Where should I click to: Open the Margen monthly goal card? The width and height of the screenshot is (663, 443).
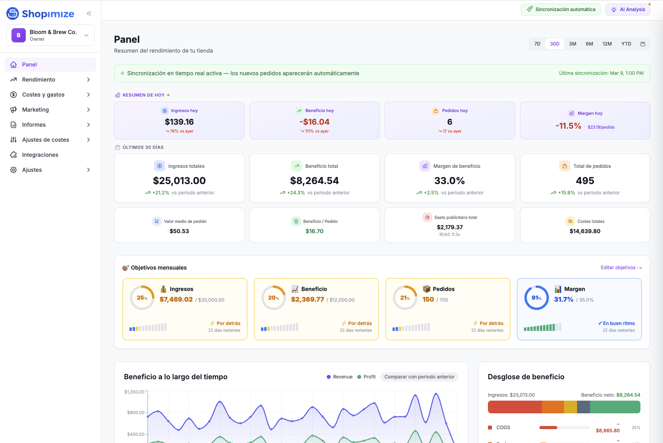(x=579, y=309)
